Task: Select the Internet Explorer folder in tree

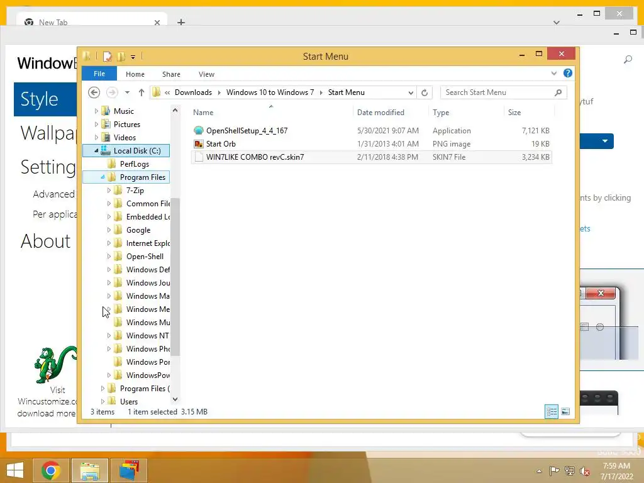Action: tap(148, 243)
